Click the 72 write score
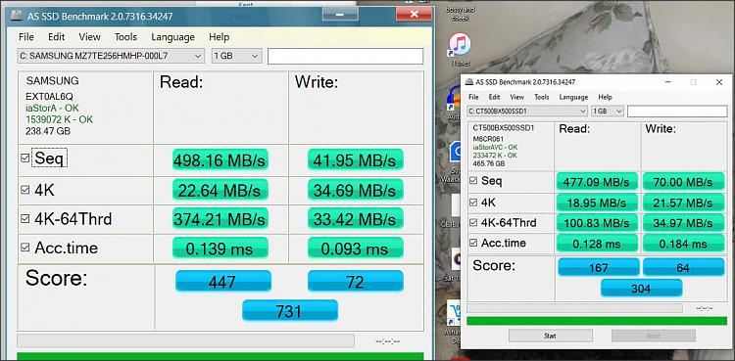 pos(356,282)
